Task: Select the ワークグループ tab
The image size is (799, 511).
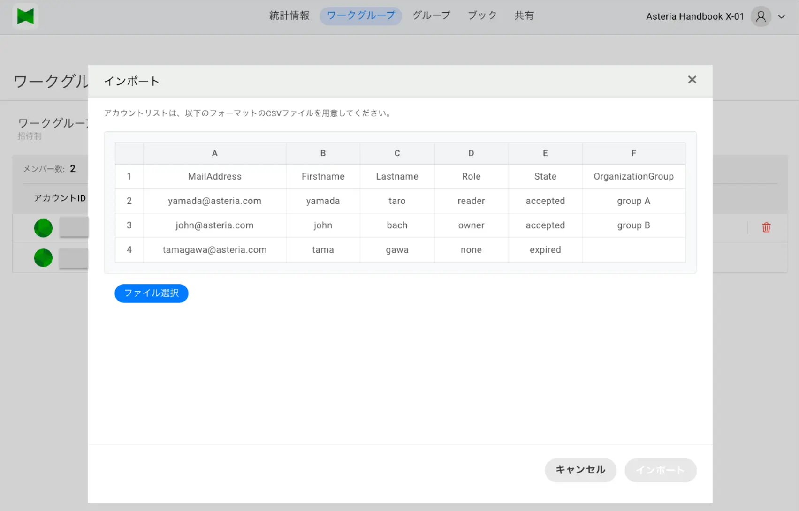Action: click(361, 15)
